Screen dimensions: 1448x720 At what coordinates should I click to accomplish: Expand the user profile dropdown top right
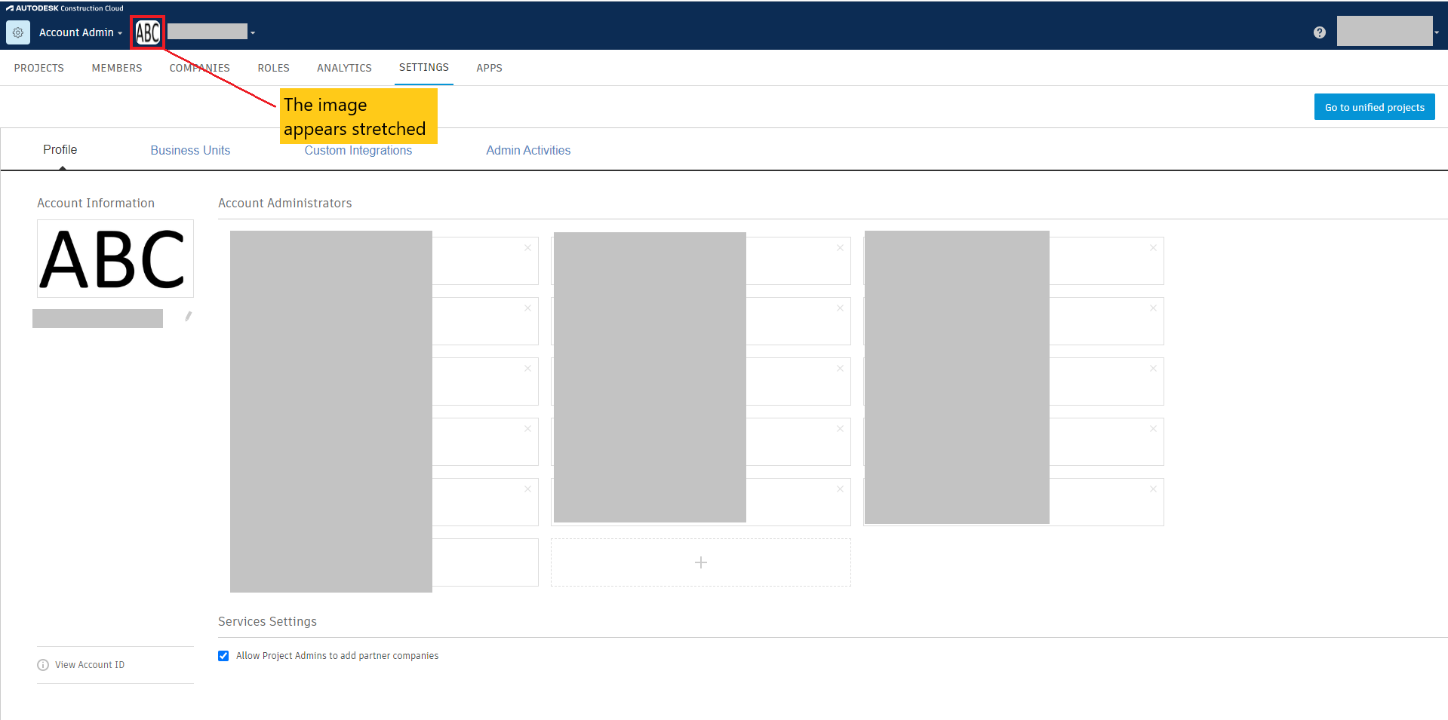click(x=1437, y=31)
